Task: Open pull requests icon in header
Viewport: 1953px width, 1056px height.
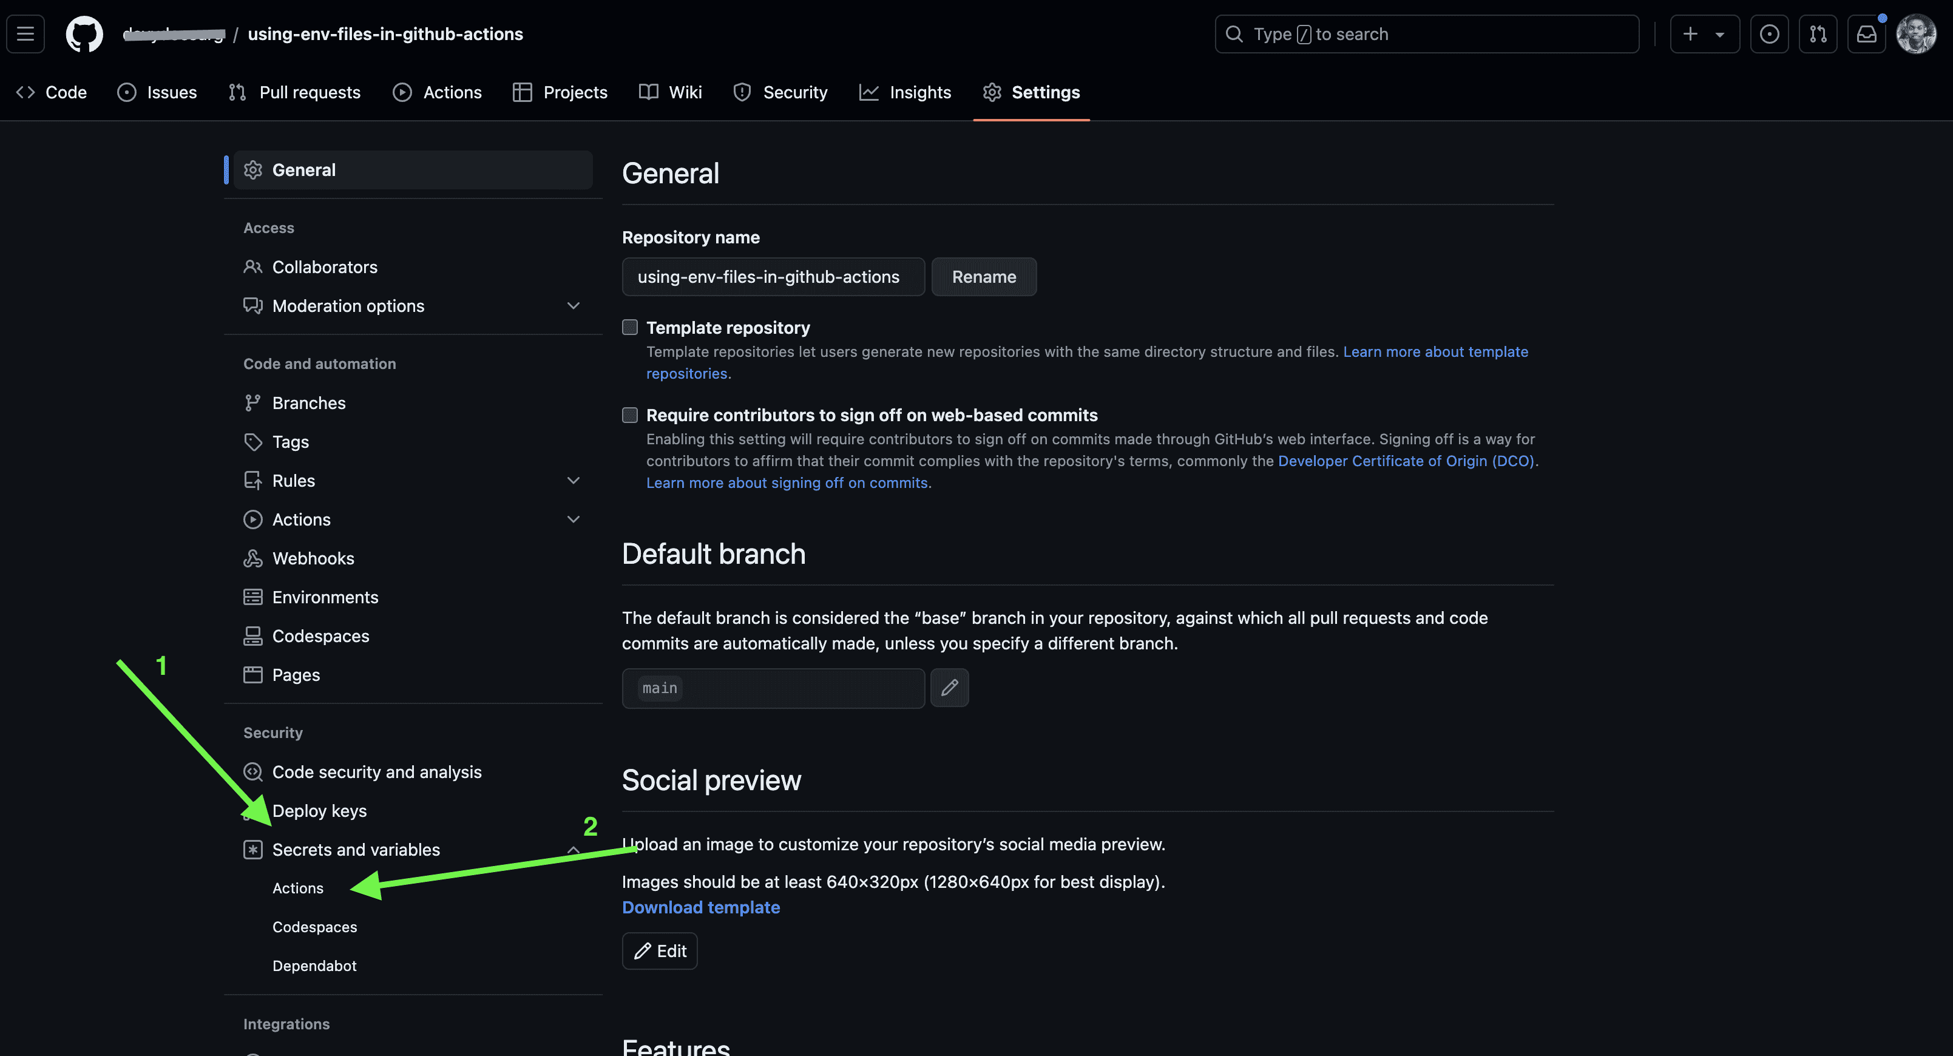Action: (1817, 34)
